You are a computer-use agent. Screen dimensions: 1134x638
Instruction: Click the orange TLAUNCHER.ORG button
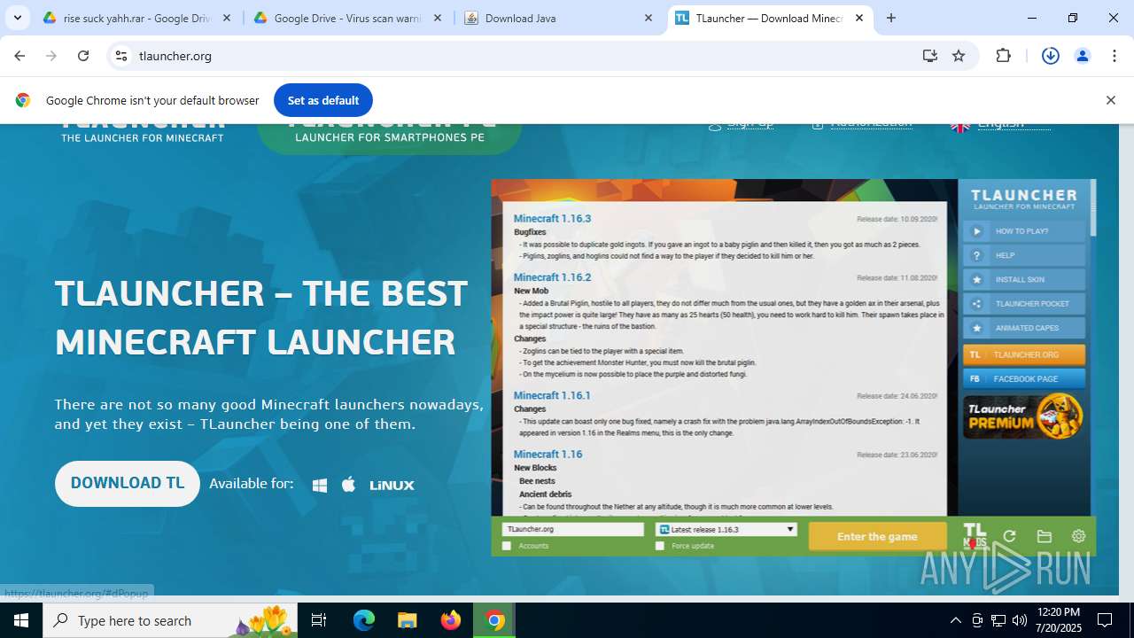pyautogui.click(x=1024, y=354)
